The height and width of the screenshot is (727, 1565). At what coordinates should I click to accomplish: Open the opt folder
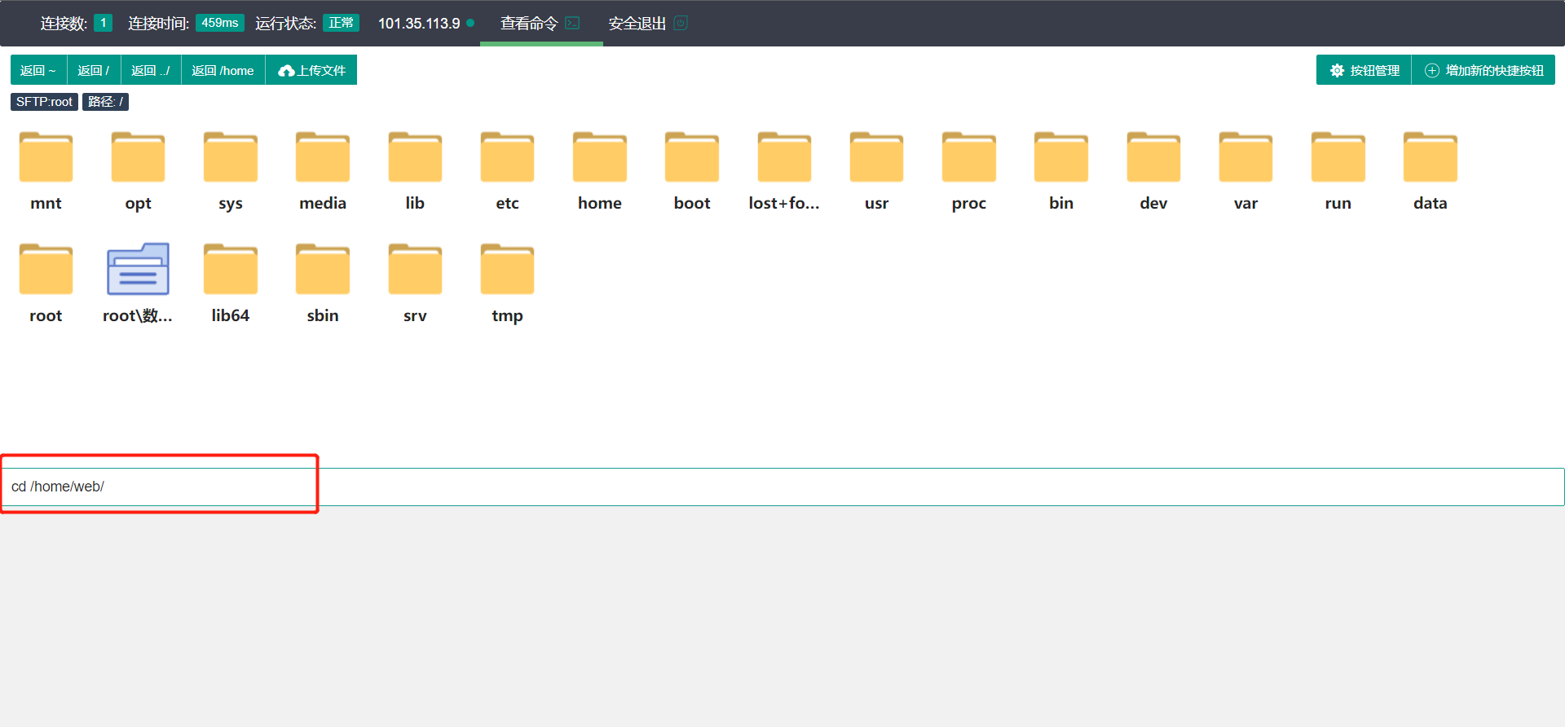[138, 157]
